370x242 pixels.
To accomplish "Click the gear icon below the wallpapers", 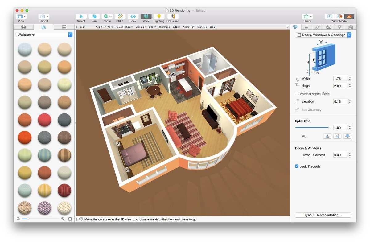I will tap(70, 219).
